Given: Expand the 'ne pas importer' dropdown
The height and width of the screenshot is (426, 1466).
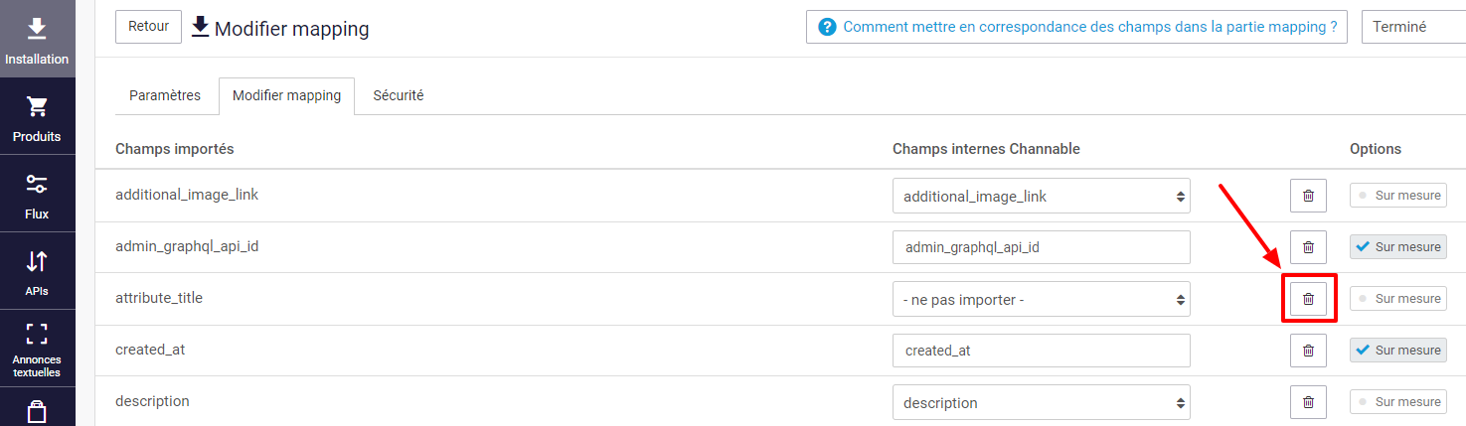Looking at the screenshot, I should [x=1041, y=299].
